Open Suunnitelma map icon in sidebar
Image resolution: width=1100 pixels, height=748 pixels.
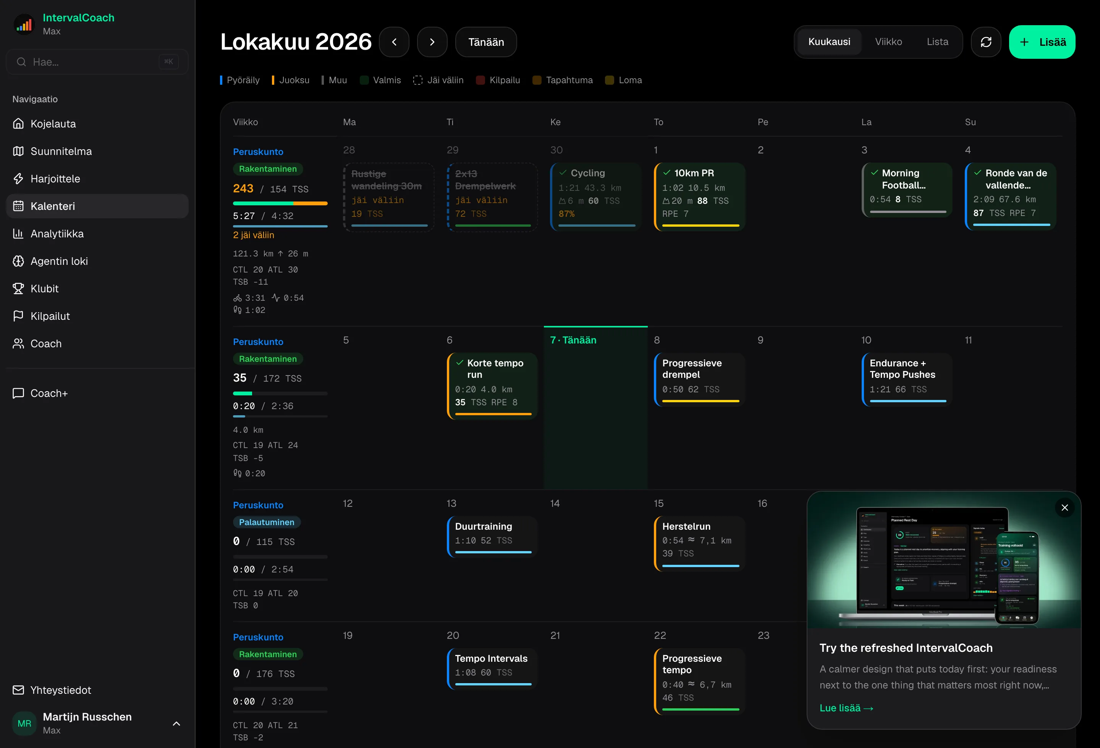[18, 151]
